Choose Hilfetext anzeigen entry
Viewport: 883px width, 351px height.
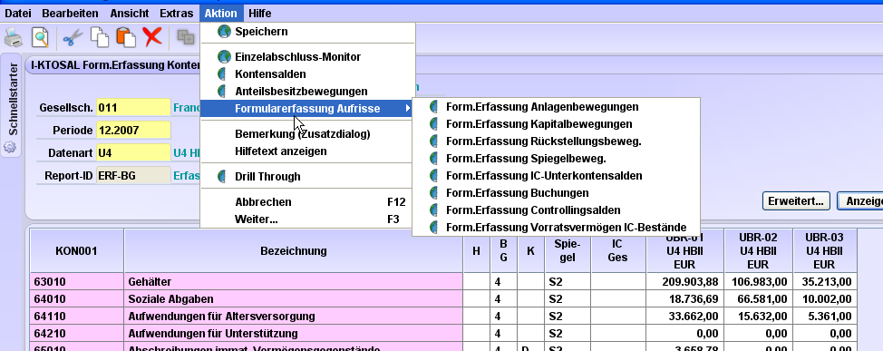(307, 151)
